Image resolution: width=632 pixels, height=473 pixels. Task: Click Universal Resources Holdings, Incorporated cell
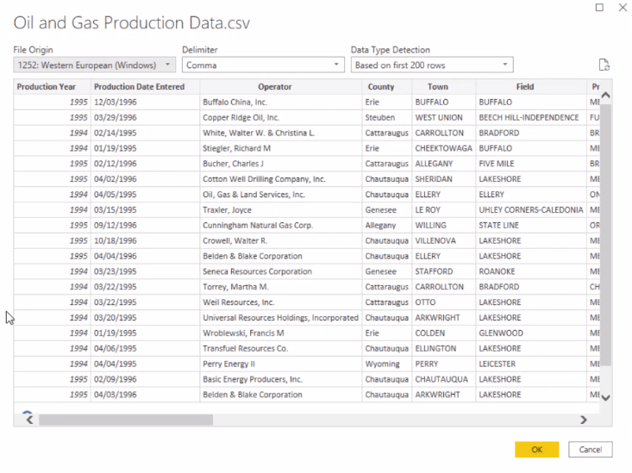click(x=281, y=317)
